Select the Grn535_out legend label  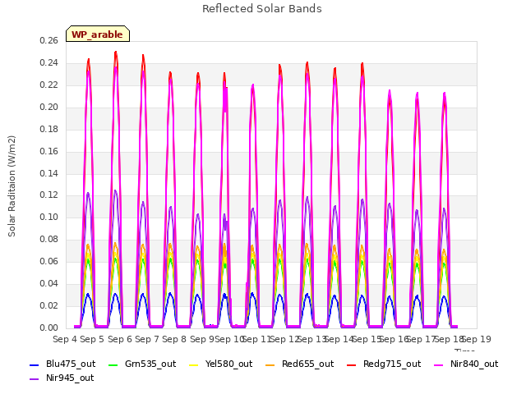[x=150, y=364]
